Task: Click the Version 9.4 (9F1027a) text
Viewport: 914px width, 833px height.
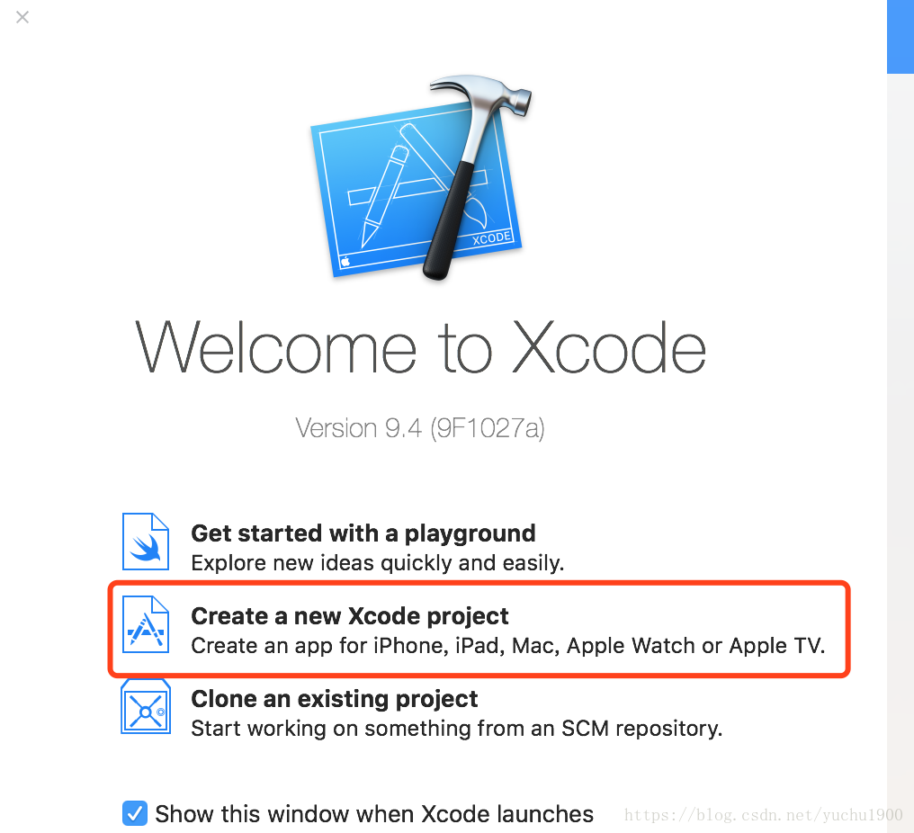Action: 420,428
